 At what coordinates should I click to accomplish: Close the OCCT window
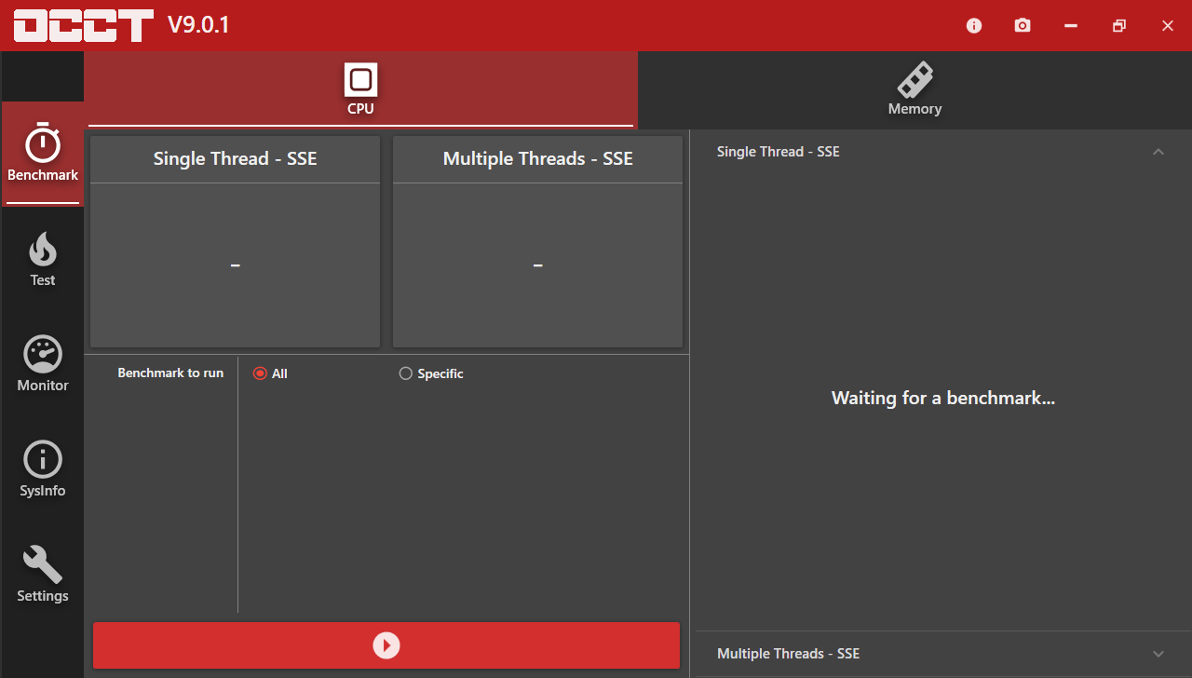pyautogui.click(x=1168, y=25)
